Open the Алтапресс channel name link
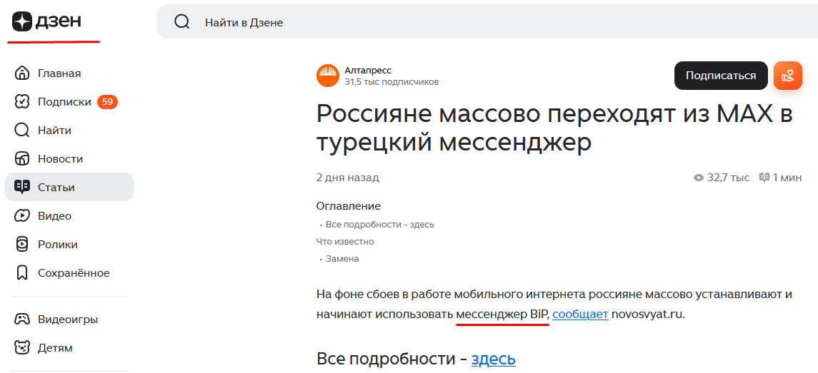818x373 pixels. [x=368, y=71]
